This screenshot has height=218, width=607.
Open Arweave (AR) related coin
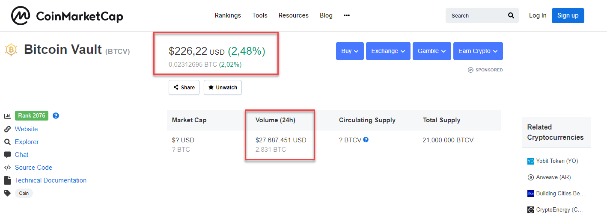pos(553,177)
